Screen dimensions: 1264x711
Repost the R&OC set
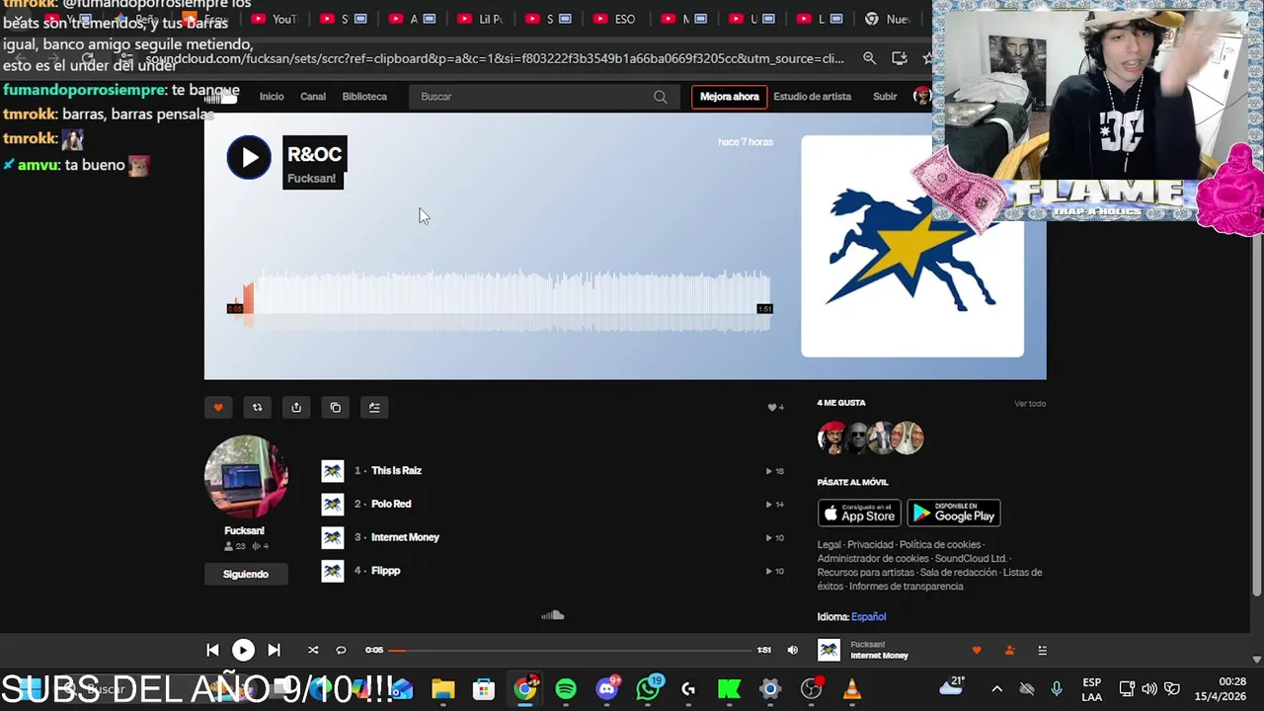pyautogui.click(x=257, y=407)
